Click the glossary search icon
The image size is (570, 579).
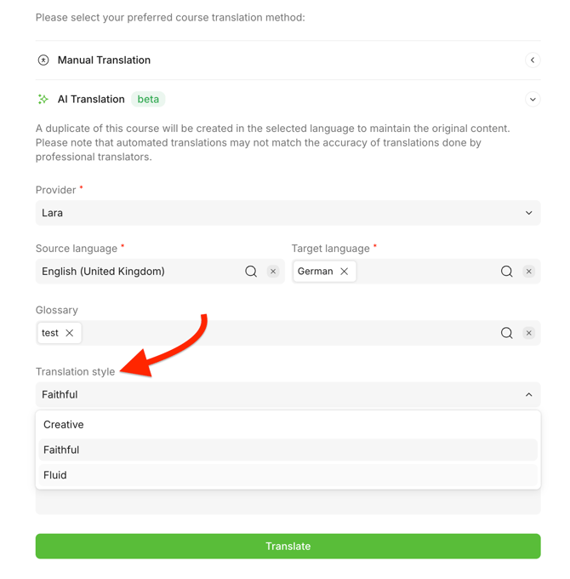(x=506, y=333)
